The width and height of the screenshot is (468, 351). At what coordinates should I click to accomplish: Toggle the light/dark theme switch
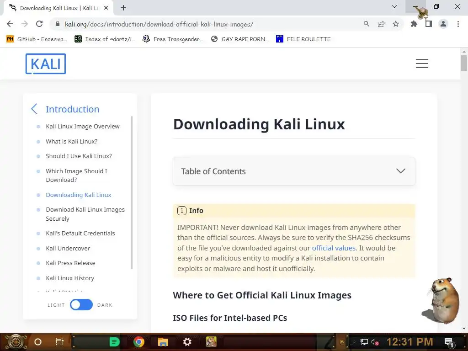click(x=81, y=305)
